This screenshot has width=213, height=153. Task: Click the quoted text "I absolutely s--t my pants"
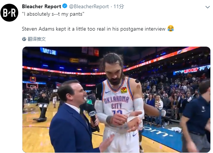(53, 14)
